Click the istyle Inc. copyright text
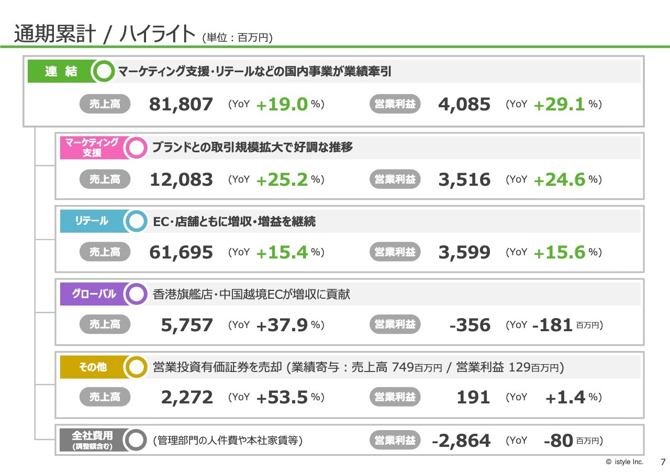The height and width of the screenshot is (473, 670). click(x=624, y=462)
